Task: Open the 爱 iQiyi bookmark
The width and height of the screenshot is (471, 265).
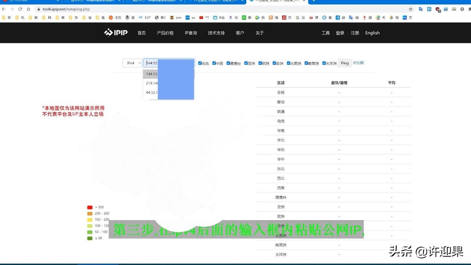Action: point(247,17)
